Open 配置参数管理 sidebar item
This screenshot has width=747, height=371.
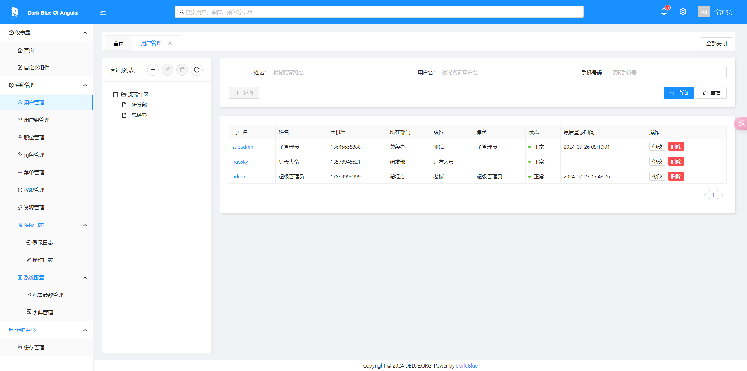pyautogui.click(x=47, y=295)
